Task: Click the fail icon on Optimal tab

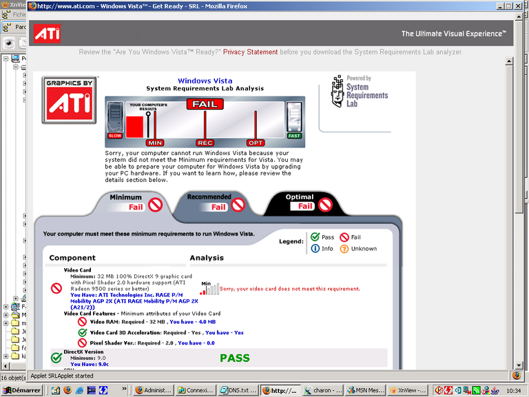Action: click(326, 205)
